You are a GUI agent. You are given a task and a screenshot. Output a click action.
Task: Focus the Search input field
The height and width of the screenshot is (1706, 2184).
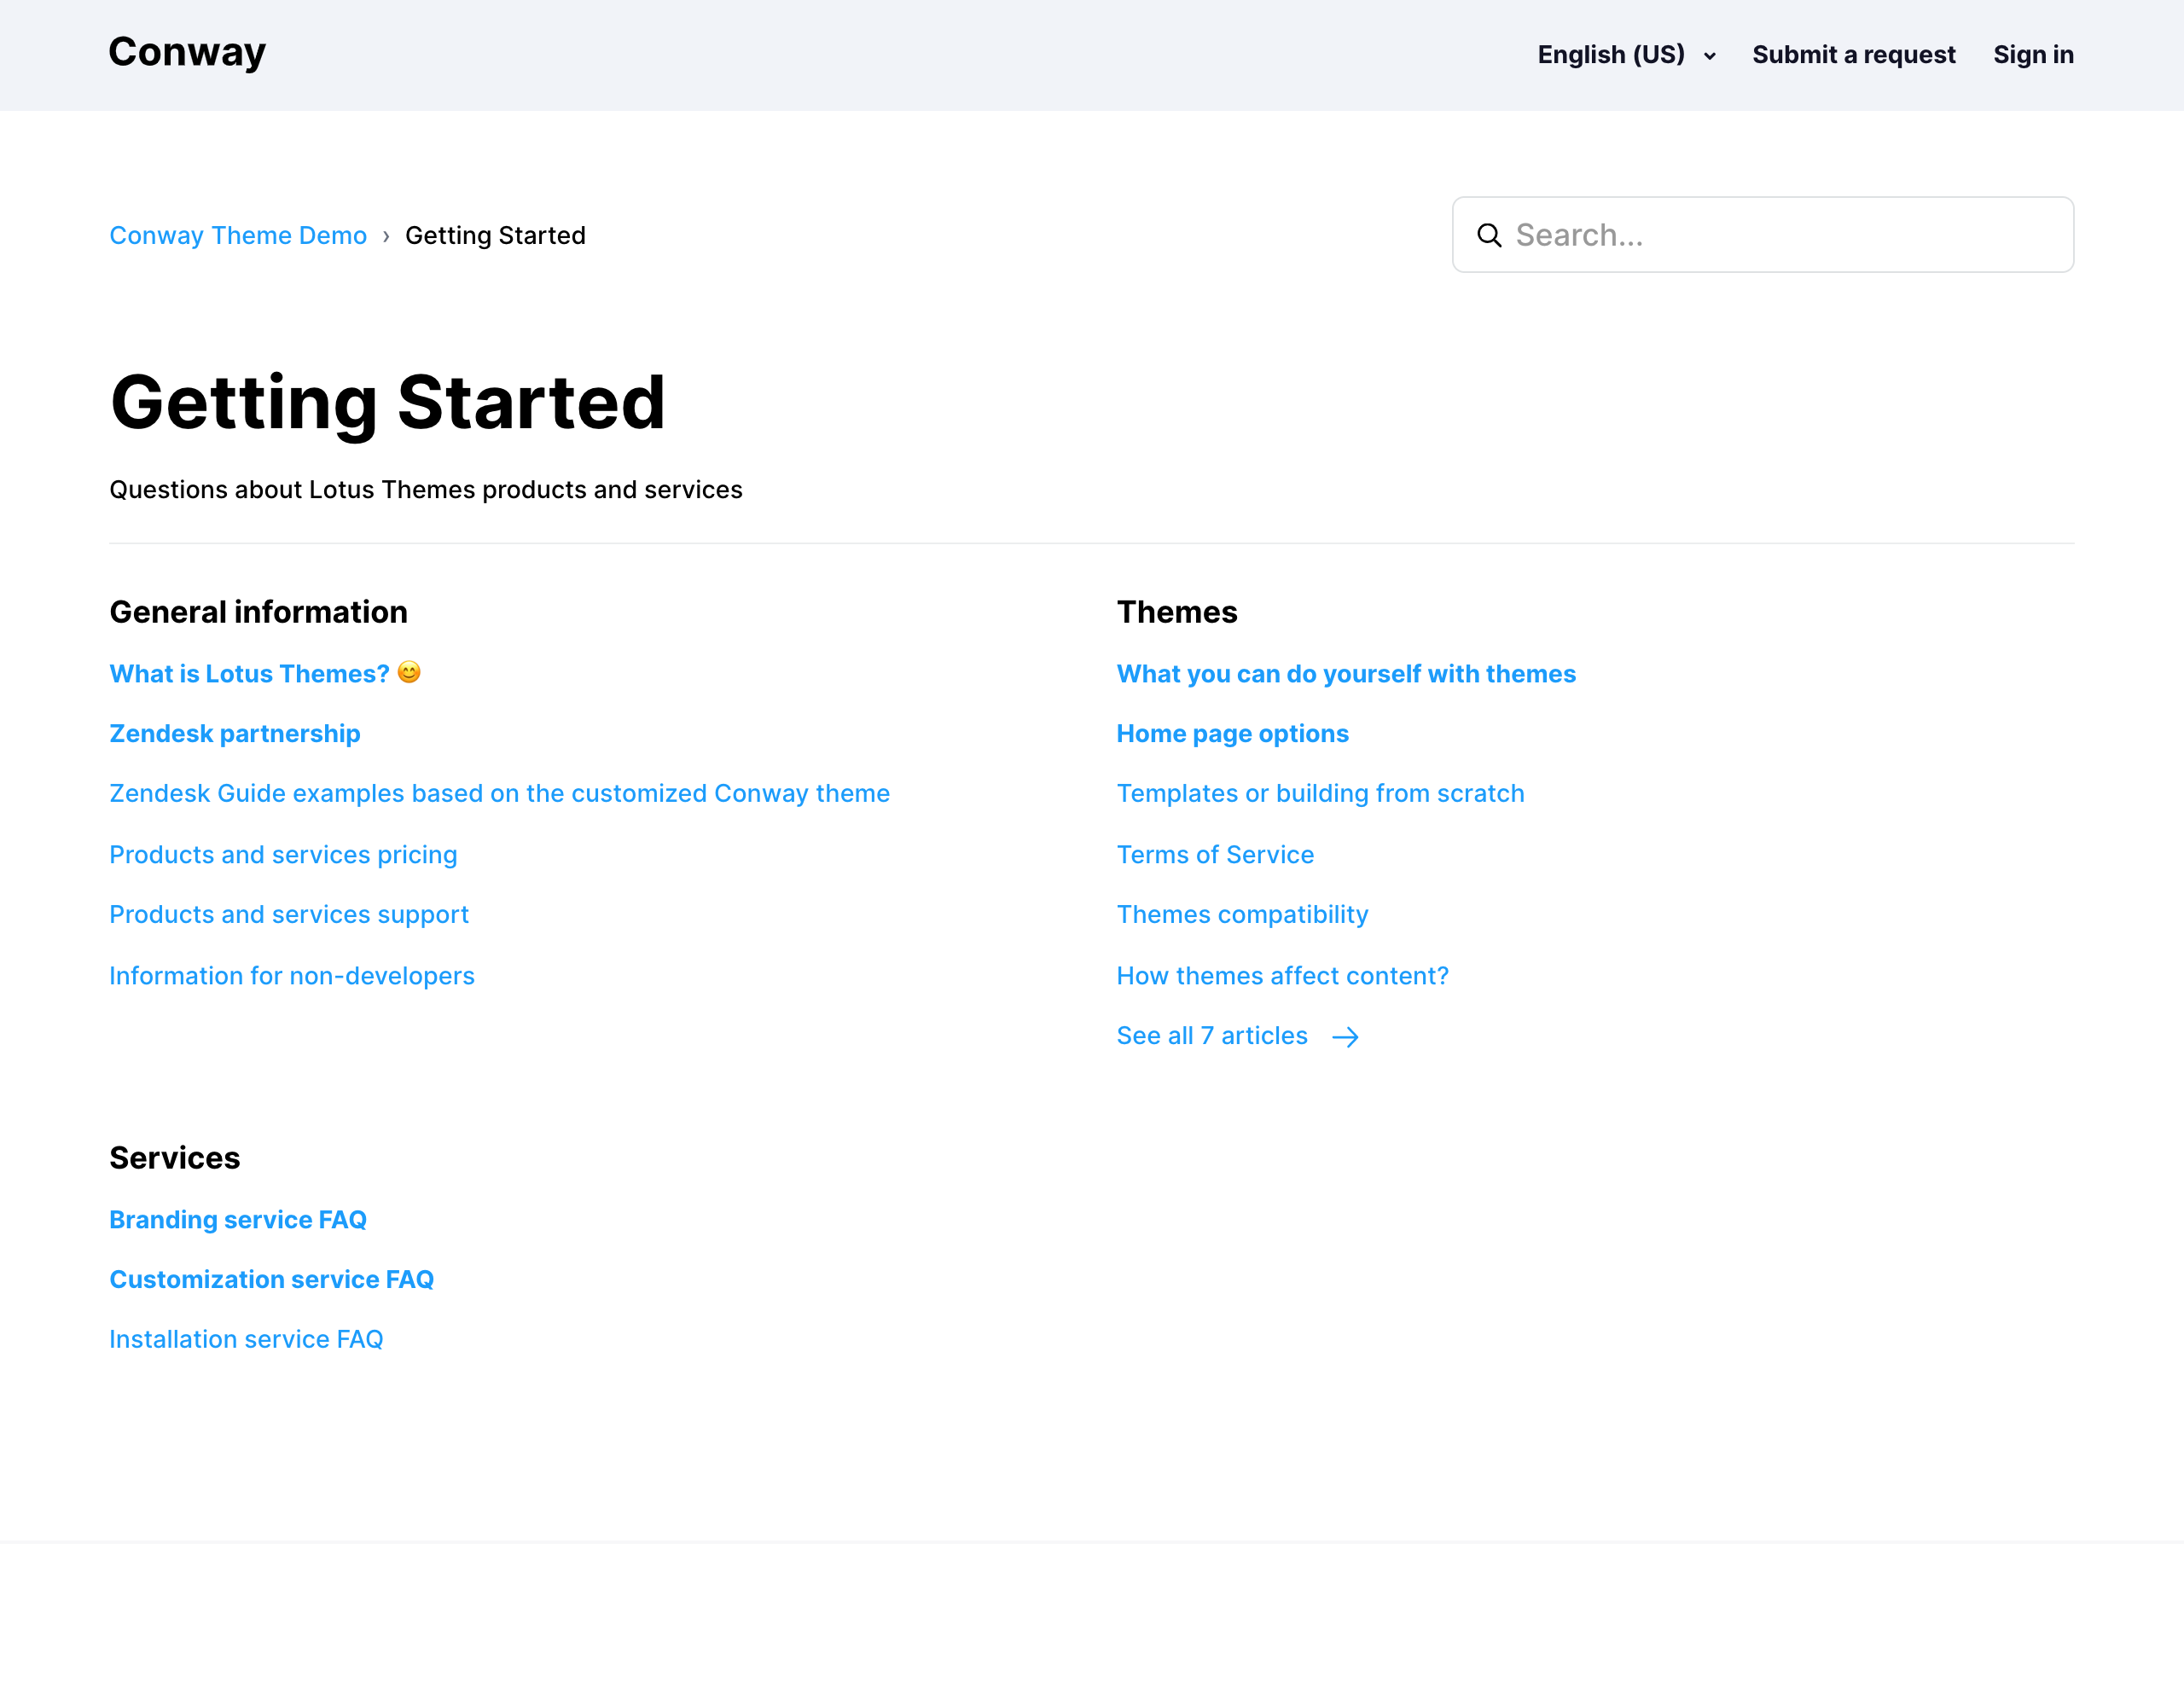1780,235
